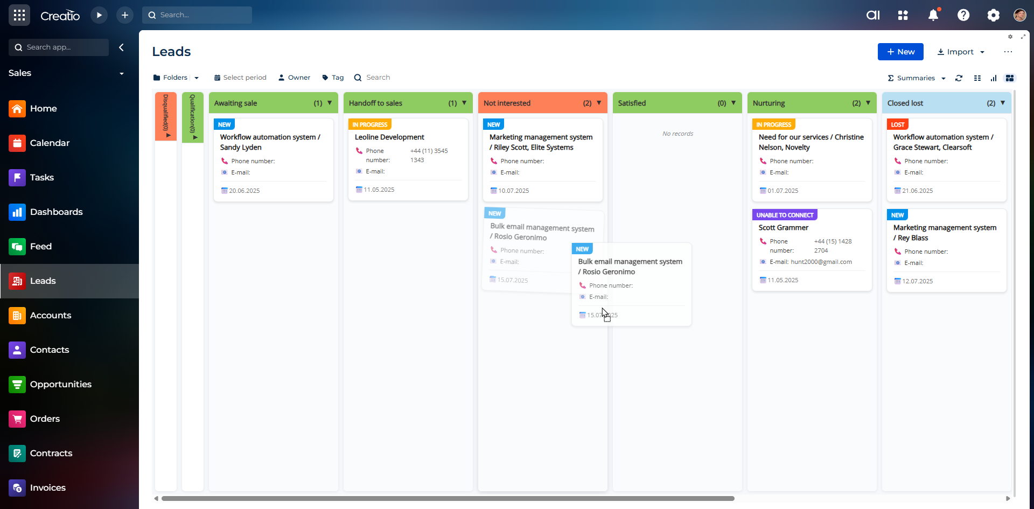
Task: Click the Orders sidebar icon
Action: 17,419
